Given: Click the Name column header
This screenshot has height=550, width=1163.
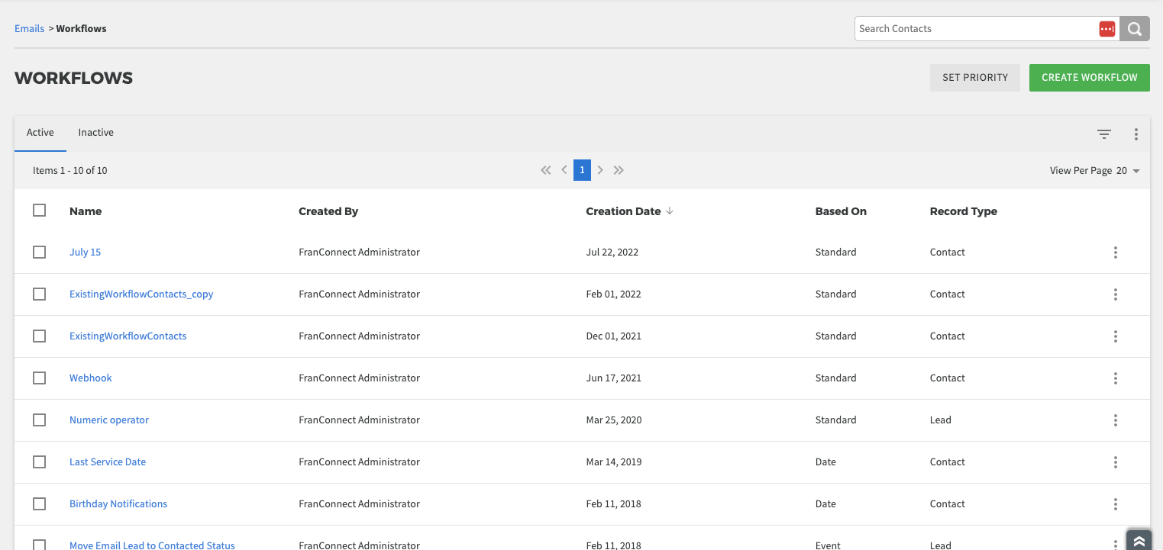Looking at the screenshot, I should 86,211.
